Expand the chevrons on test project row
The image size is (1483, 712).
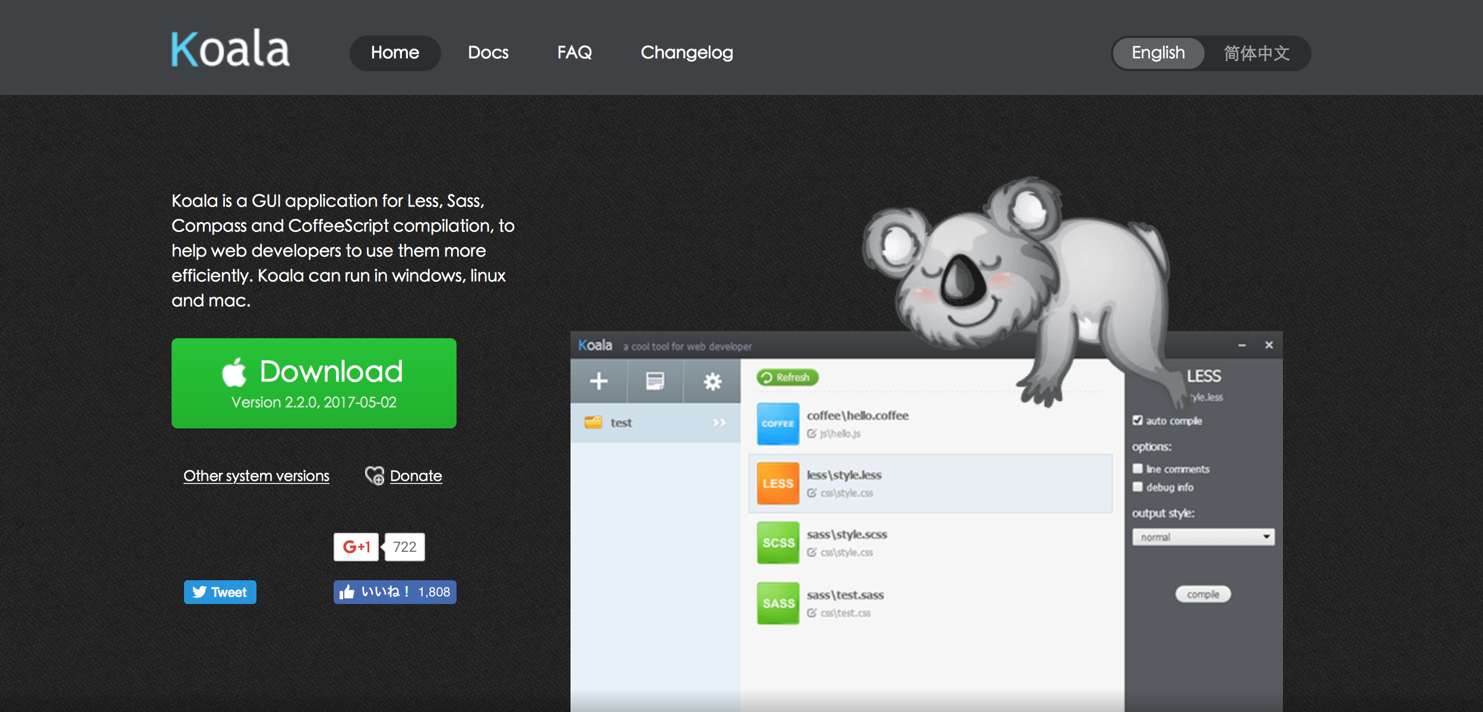720,422
